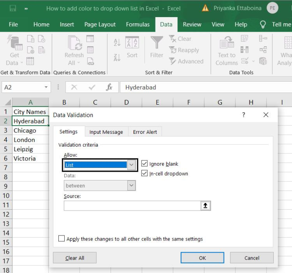Click the Save icon in title bar
Viewport: 292px width, 273px height.
13,8
